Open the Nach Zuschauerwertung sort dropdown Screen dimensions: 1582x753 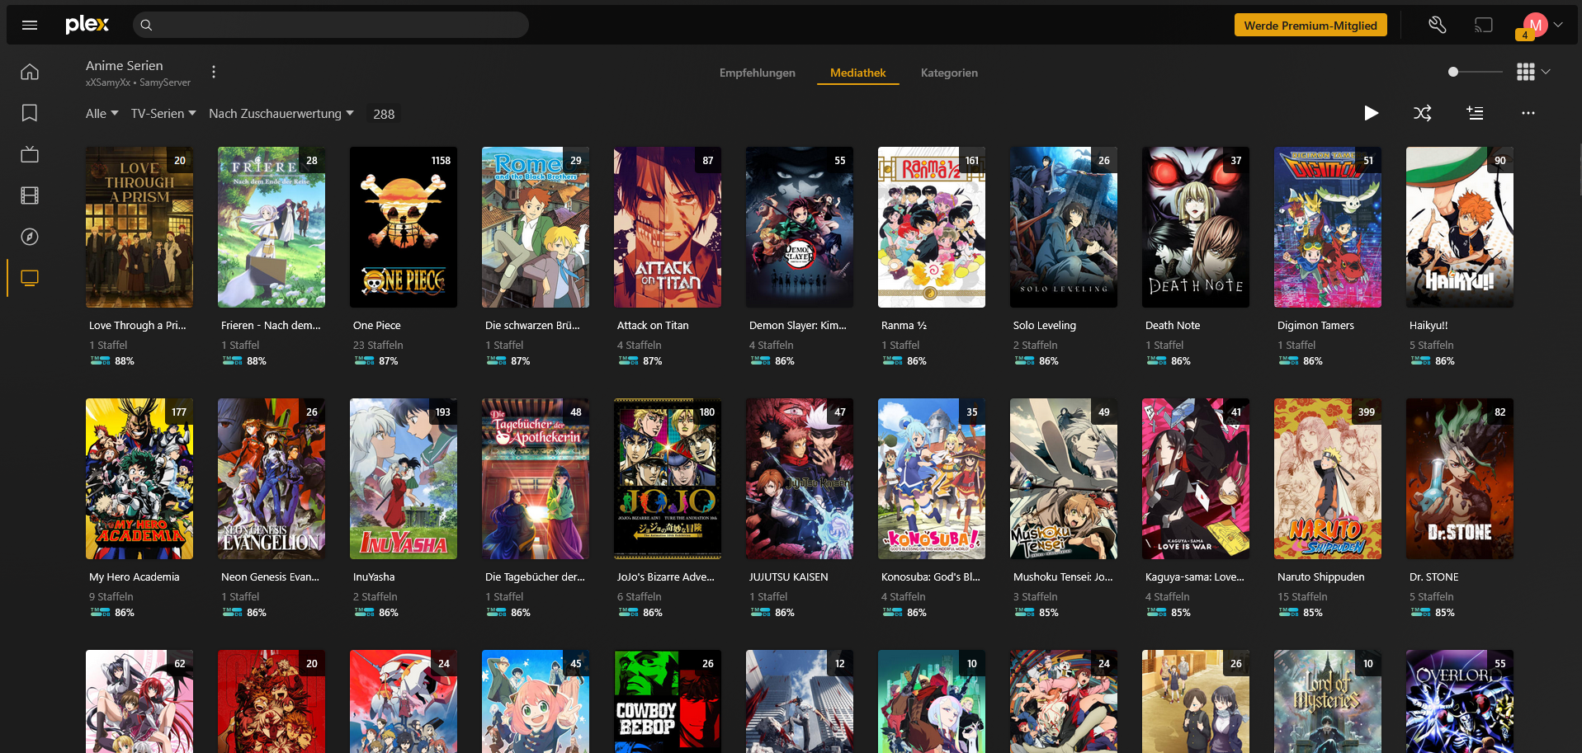281,114
